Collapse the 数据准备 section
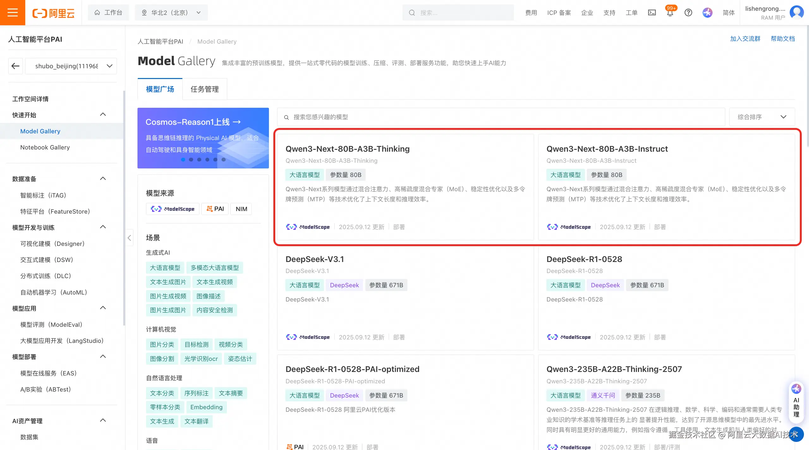This screenshot has width=809, height=450. [x=103, y=179]
